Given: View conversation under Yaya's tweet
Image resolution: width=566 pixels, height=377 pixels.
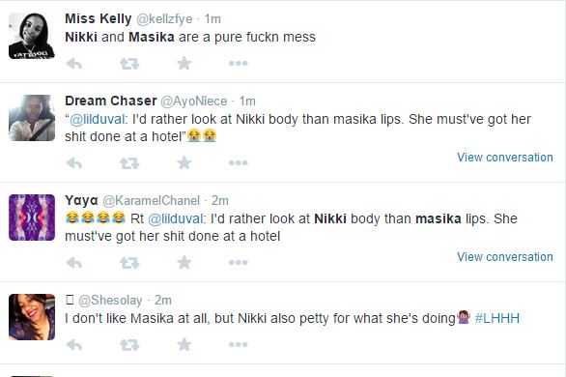Looking at the screenshot, I should (505, 257).
